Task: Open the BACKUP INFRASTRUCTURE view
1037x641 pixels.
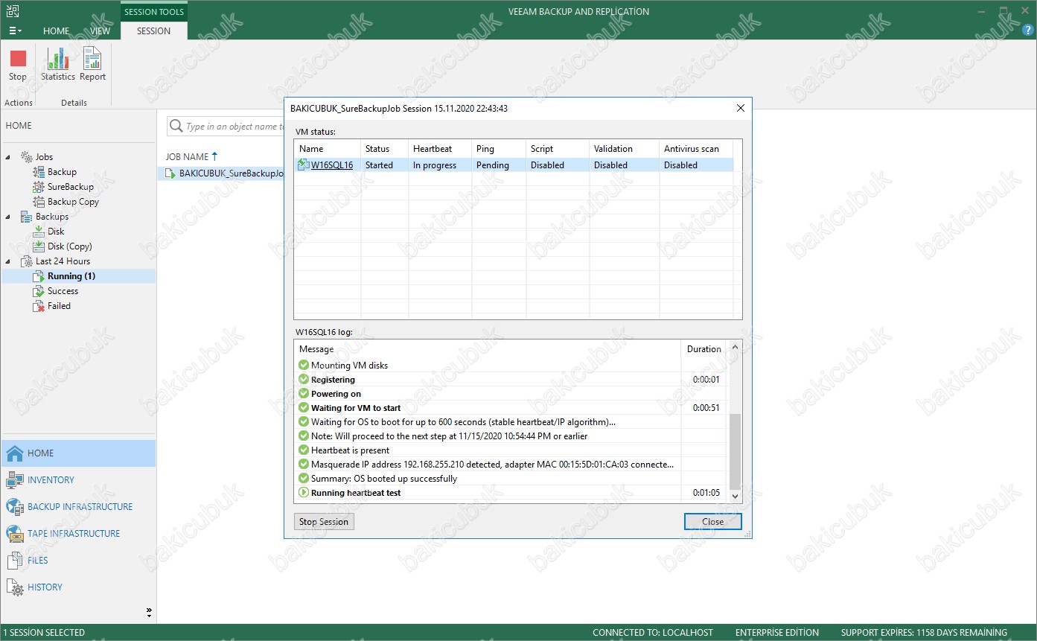Action: pyautogui.click(x=78, y=507)
